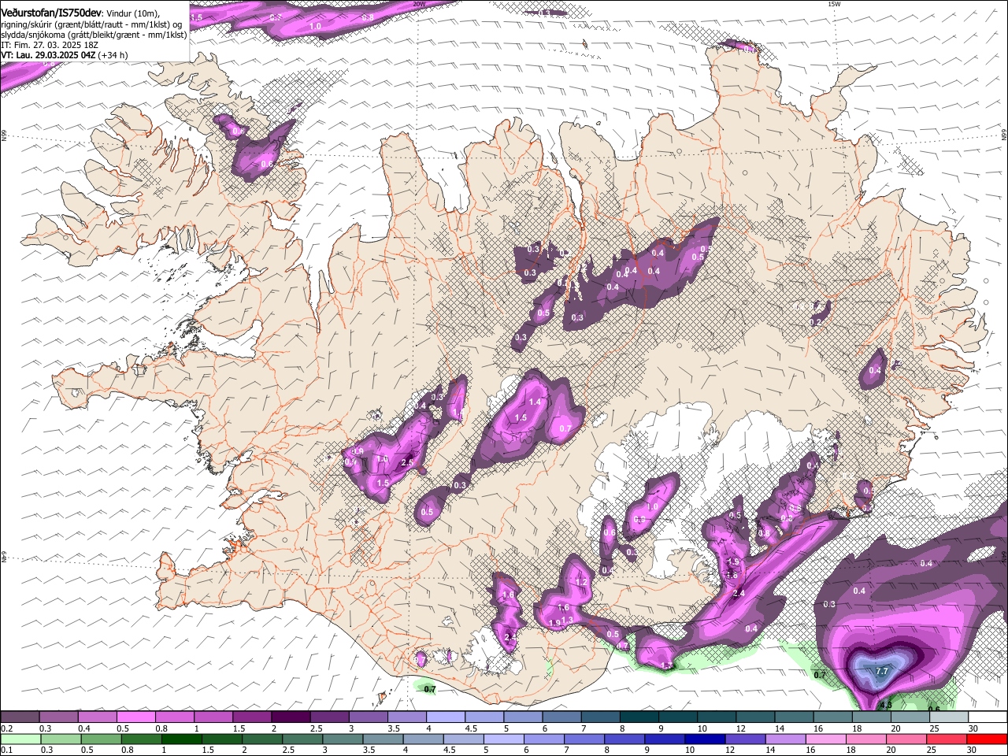This screenshot has height=756, width=1008.
Task: Click the IT: Fim. 27. 03. 2025 18Z line
Action: pyautogui.click(x=49, y=45)
